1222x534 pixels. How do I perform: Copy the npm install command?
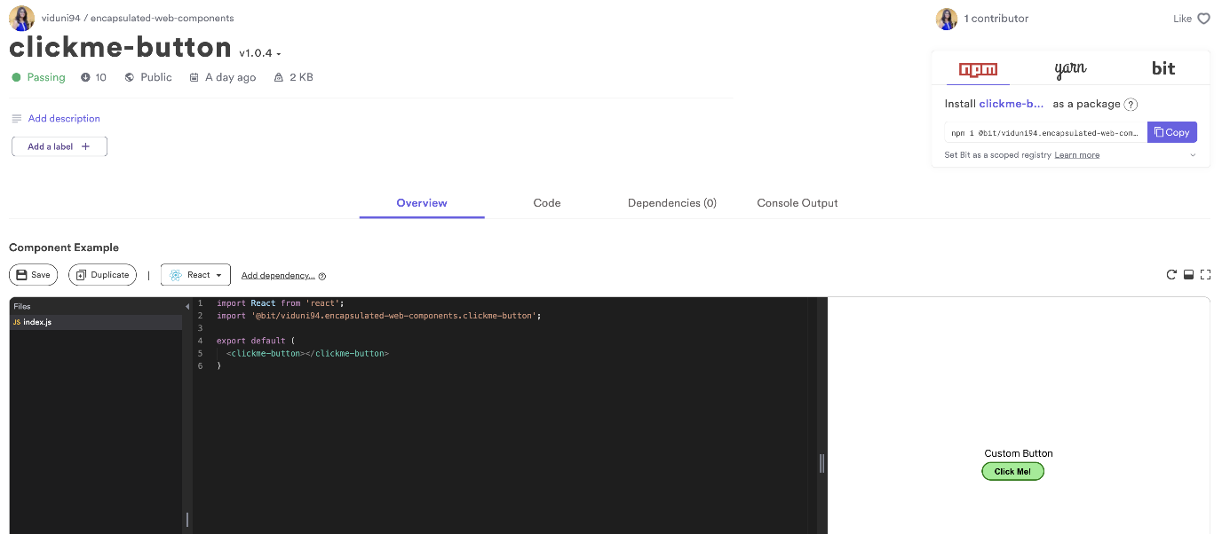[x=1171, y=132]
